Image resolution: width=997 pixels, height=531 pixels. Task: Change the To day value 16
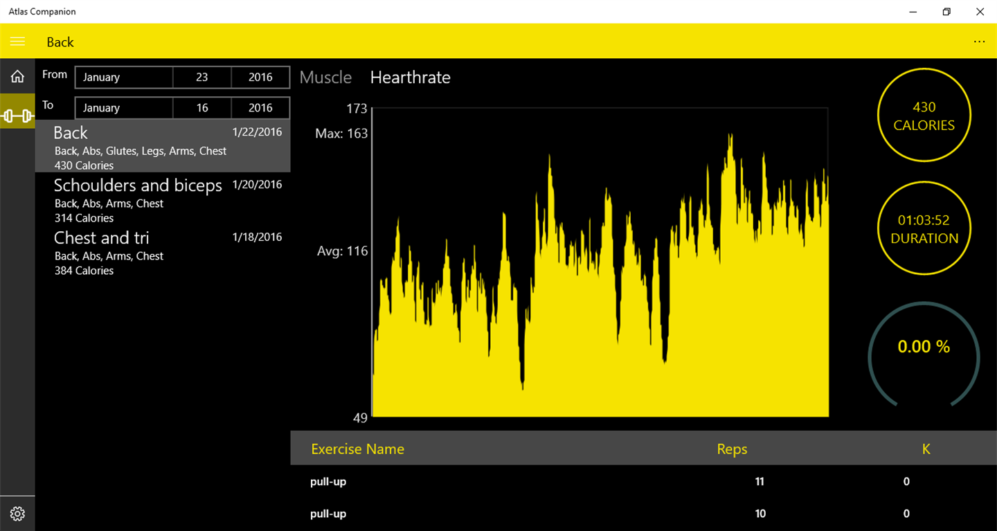(x=202, y=108)
